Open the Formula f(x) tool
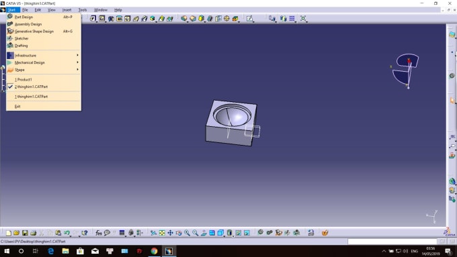Screen dimensions: 457x257 (x=99, y=233)
